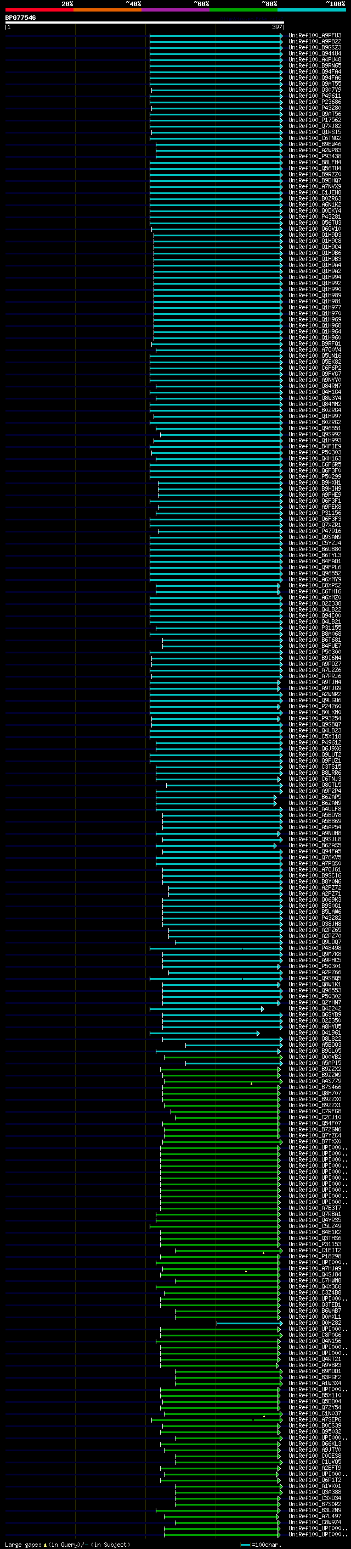Select hit label UniRef100_Q4N156

[x=315, y=1341]
